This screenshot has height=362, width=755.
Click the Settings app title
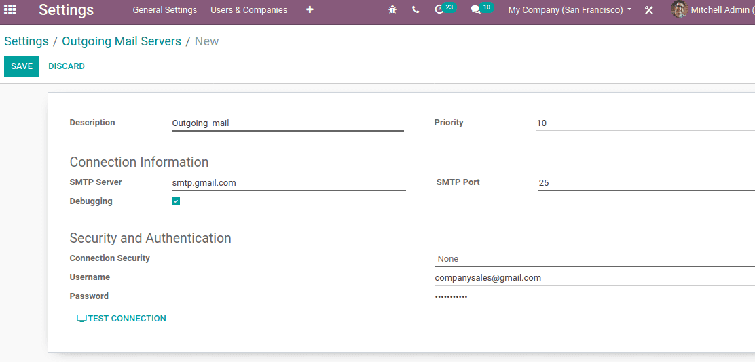click(67, 9)
